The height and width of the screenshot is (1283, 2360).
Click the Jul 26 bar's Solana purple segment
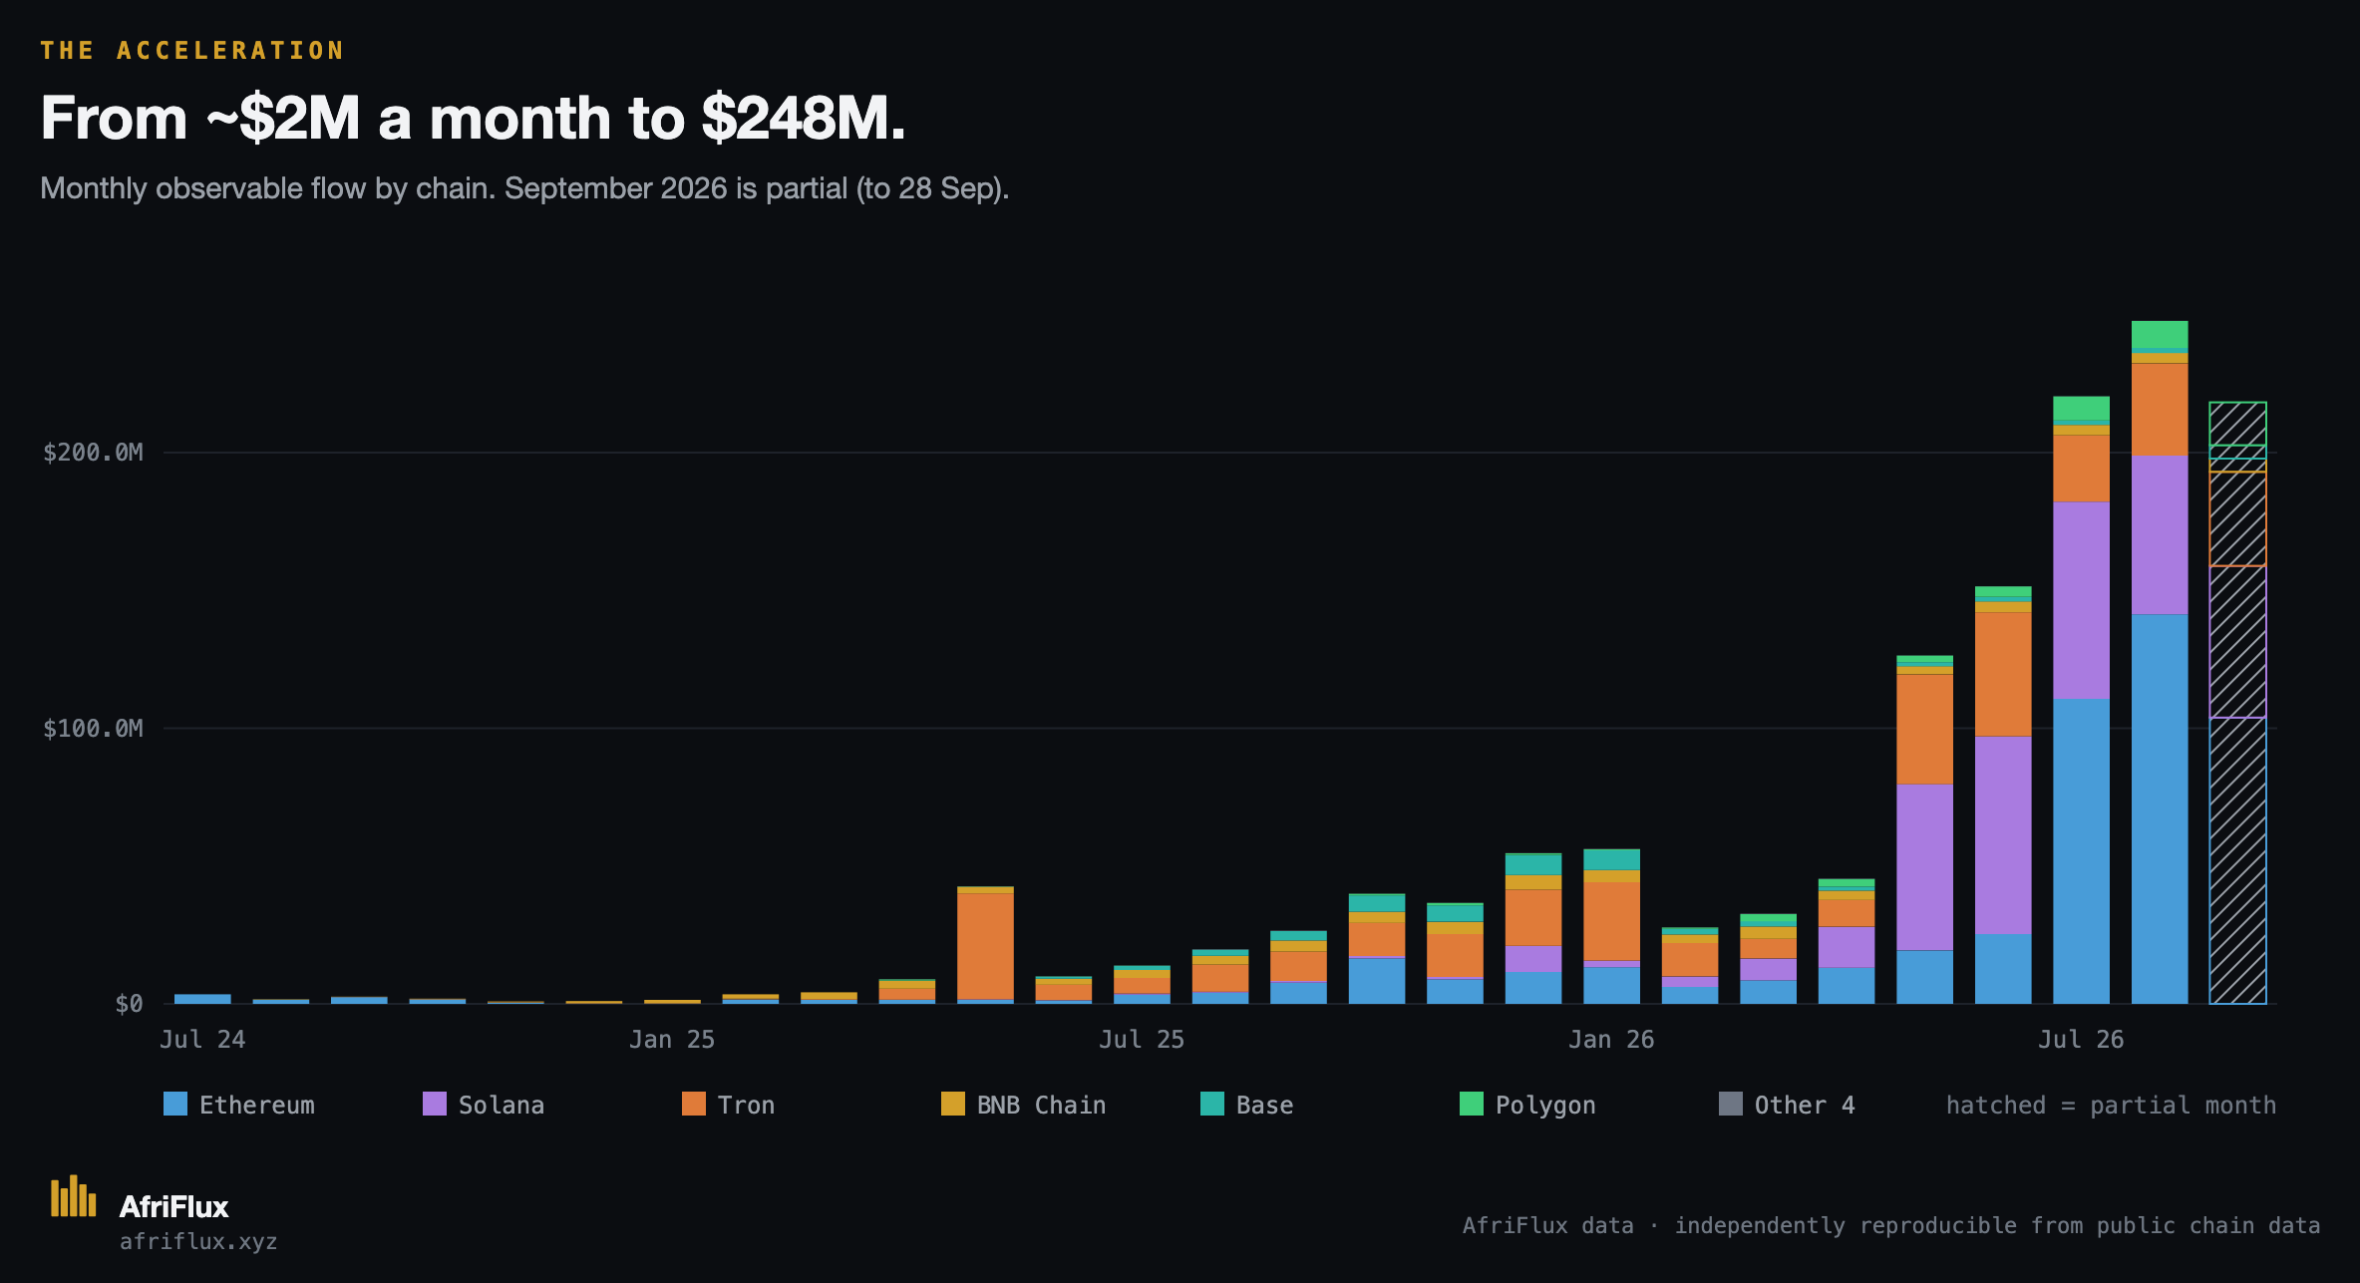pyautogui.click(x=2081, y=600)
